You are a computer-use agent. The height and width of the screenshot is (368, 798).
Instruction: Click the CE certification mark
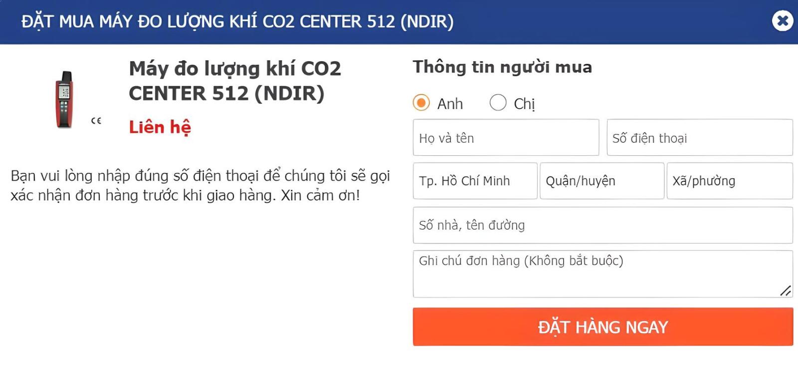97,121
